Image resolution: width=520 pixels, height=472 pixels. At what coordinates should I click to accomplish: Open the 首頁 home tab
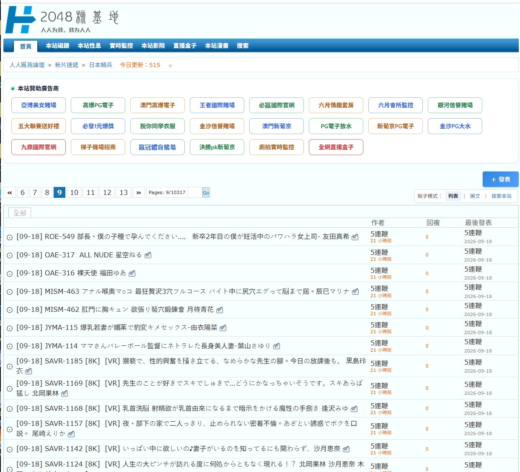click(x=26, y=46)
